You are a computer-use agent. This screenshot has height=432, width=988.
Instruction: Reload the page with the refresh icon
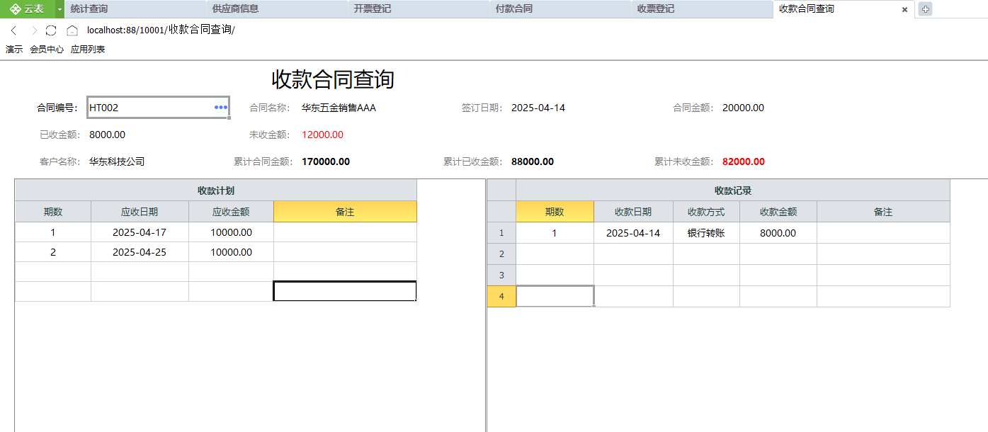pyautogui.click(x=51, y=30)
